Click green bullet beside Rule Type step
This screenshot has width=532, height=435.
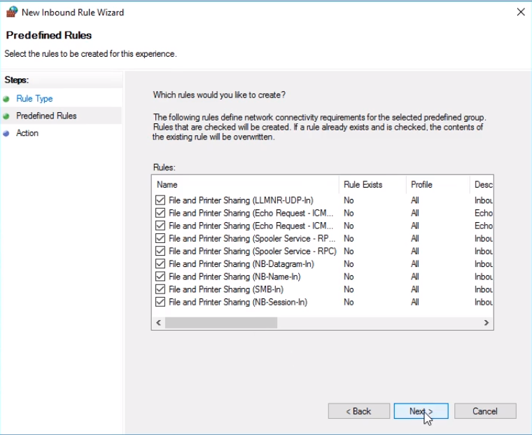(x=6, y=99)
